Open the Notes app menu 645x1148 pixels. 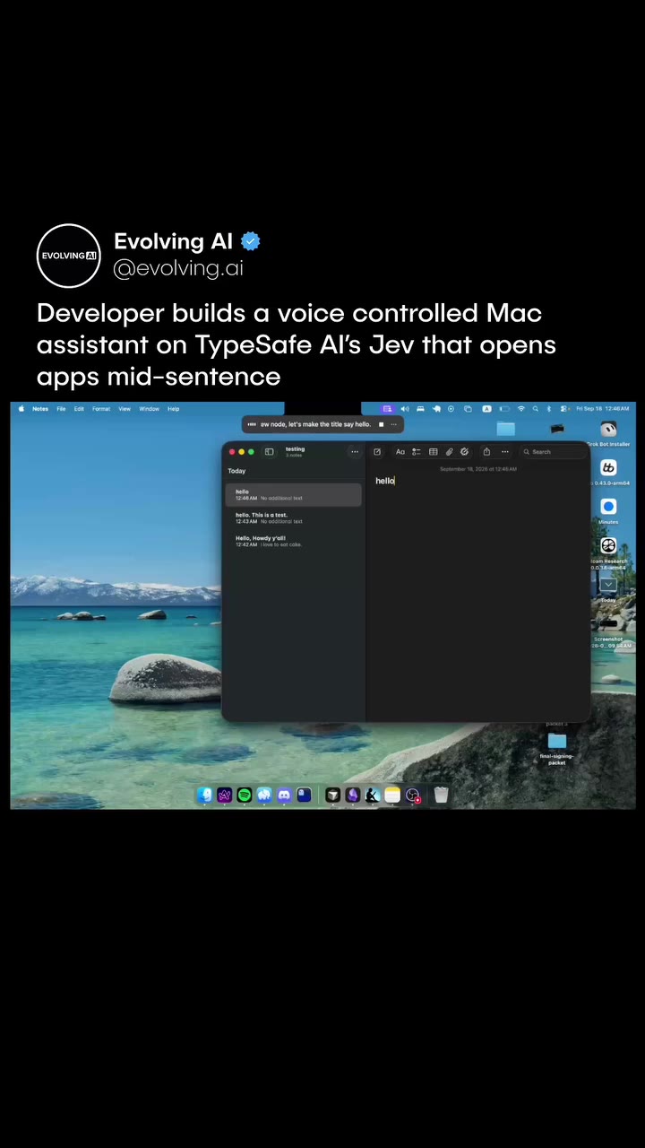40,409
